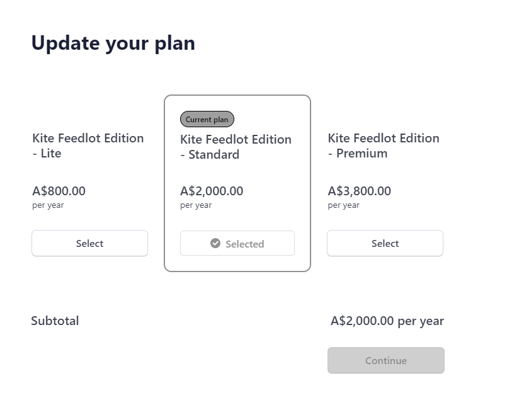507x417 pixels.
Task: Click the Subtotal label
Action: pos(55,321)
